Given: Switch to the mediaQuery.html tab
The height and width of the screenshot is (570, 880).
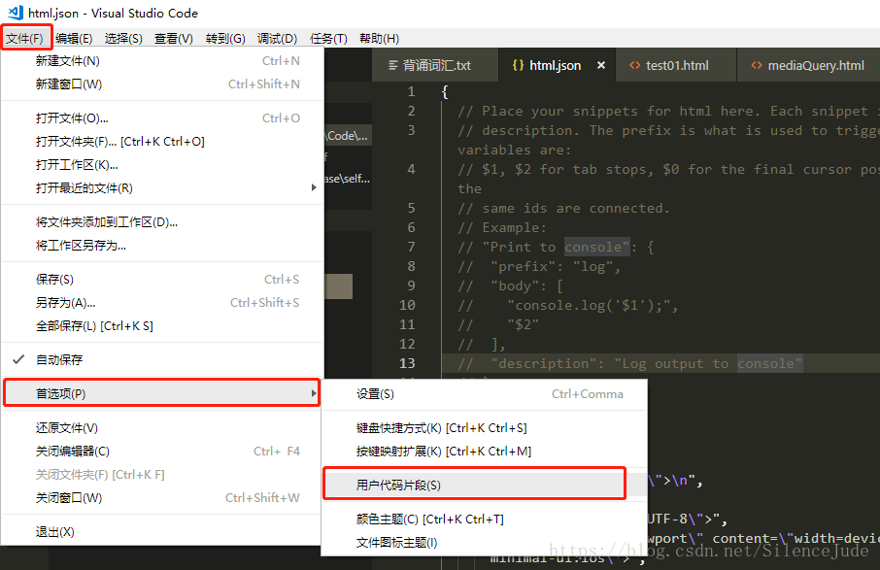Looking at the screenshot, I should [x=808, y=65].
